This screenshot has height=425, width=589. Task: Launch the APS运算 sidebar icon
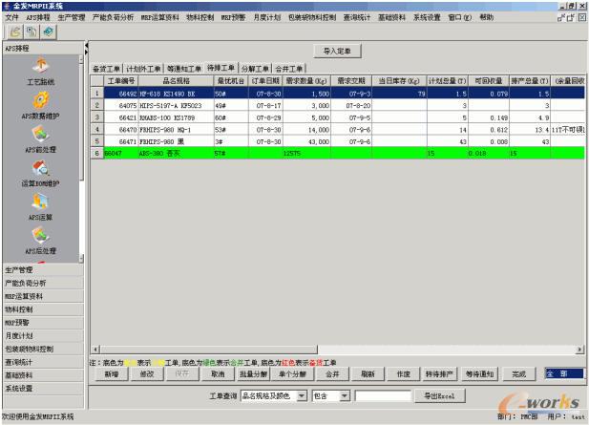point(40,202)
